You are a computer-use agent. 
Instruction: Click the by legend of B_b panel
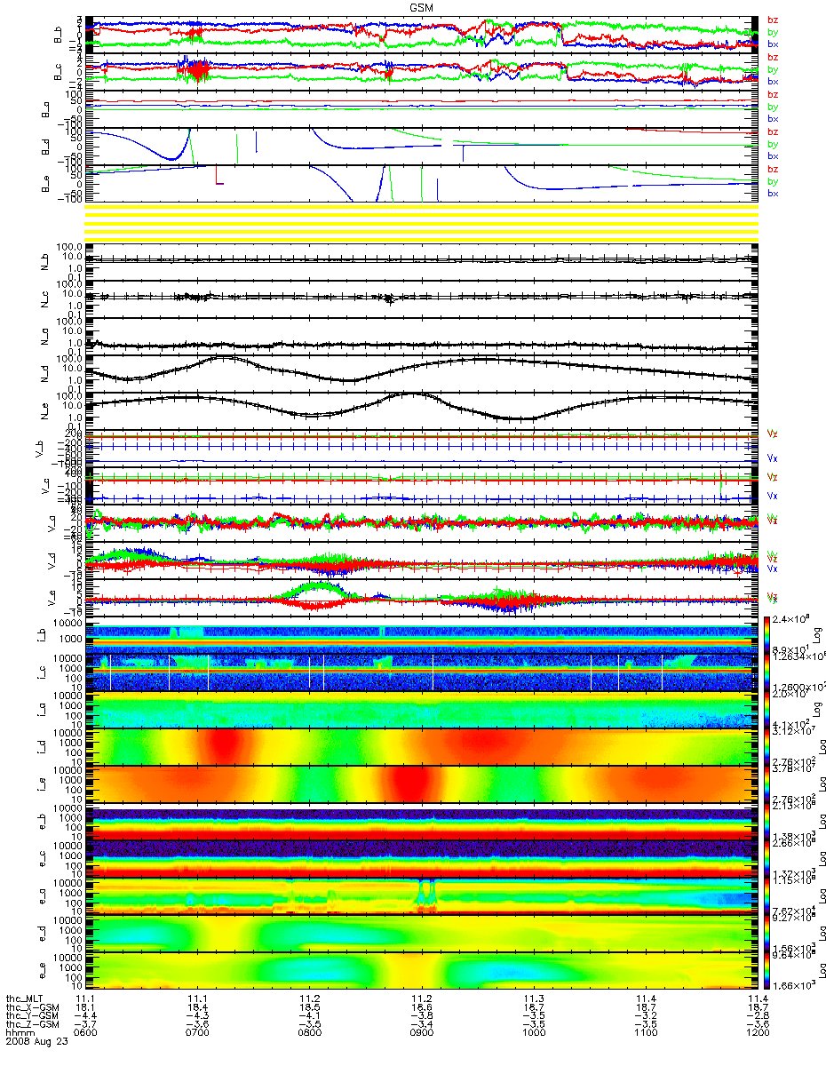(x=772, y=32)
